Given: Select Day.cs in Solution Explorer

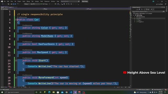Looking at the screenshot, I should click(x=140, y=20).
